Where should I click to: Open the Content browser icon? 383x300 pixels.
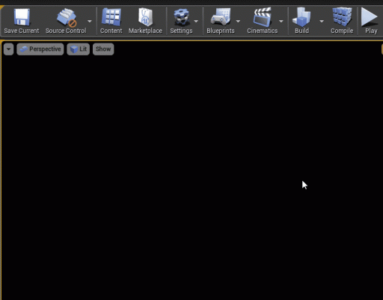[x=111, y=17]
